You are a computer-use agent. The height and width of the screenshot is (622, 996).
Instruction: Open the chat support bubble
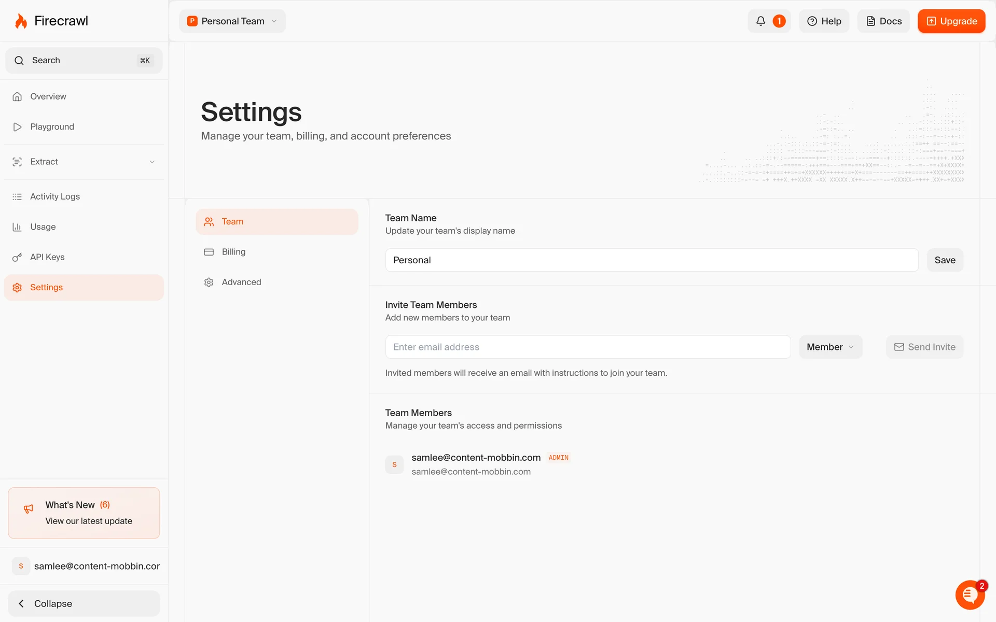969,595
